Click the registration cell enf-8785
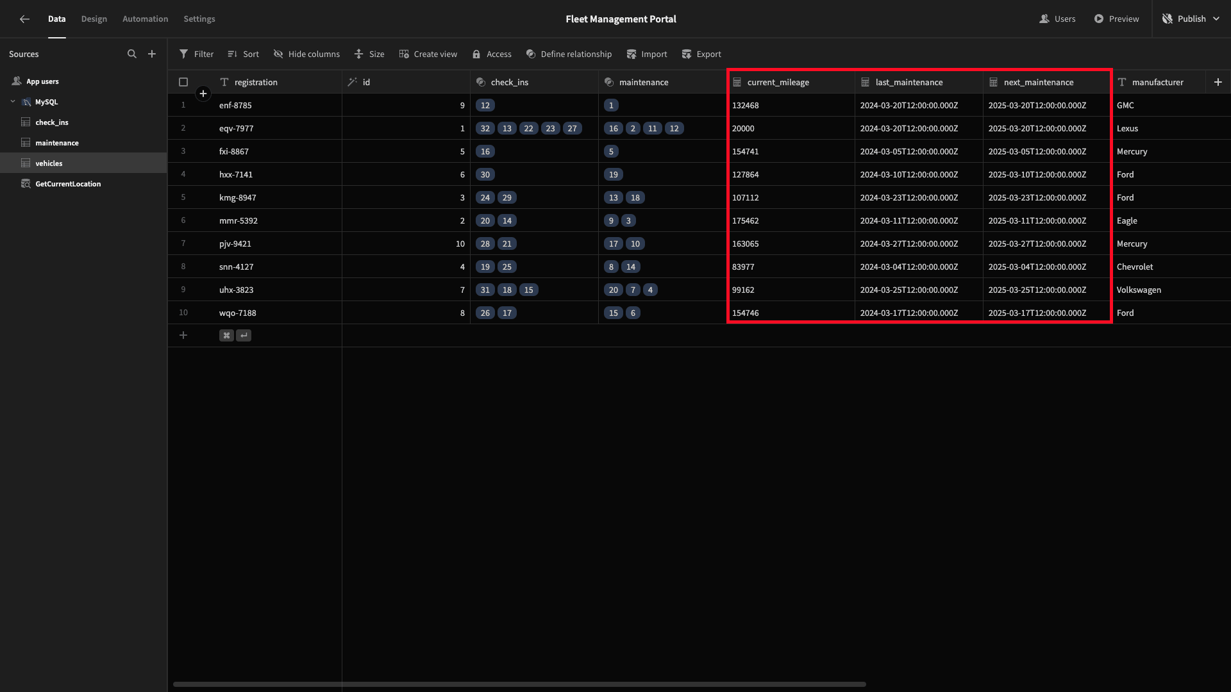 click(278, 105)
